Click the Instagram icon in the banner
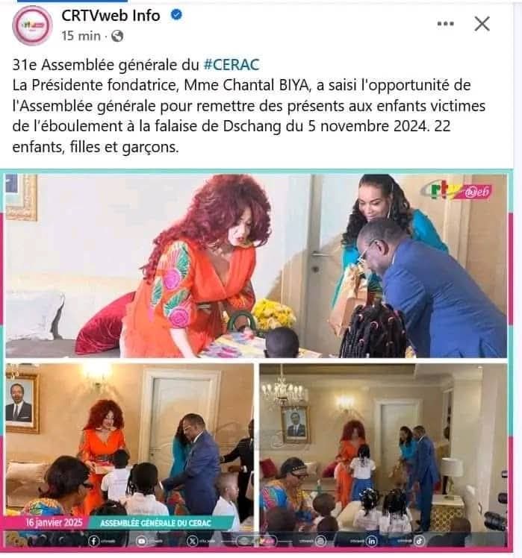The image size is (522, 558). (x=321, y=541)
